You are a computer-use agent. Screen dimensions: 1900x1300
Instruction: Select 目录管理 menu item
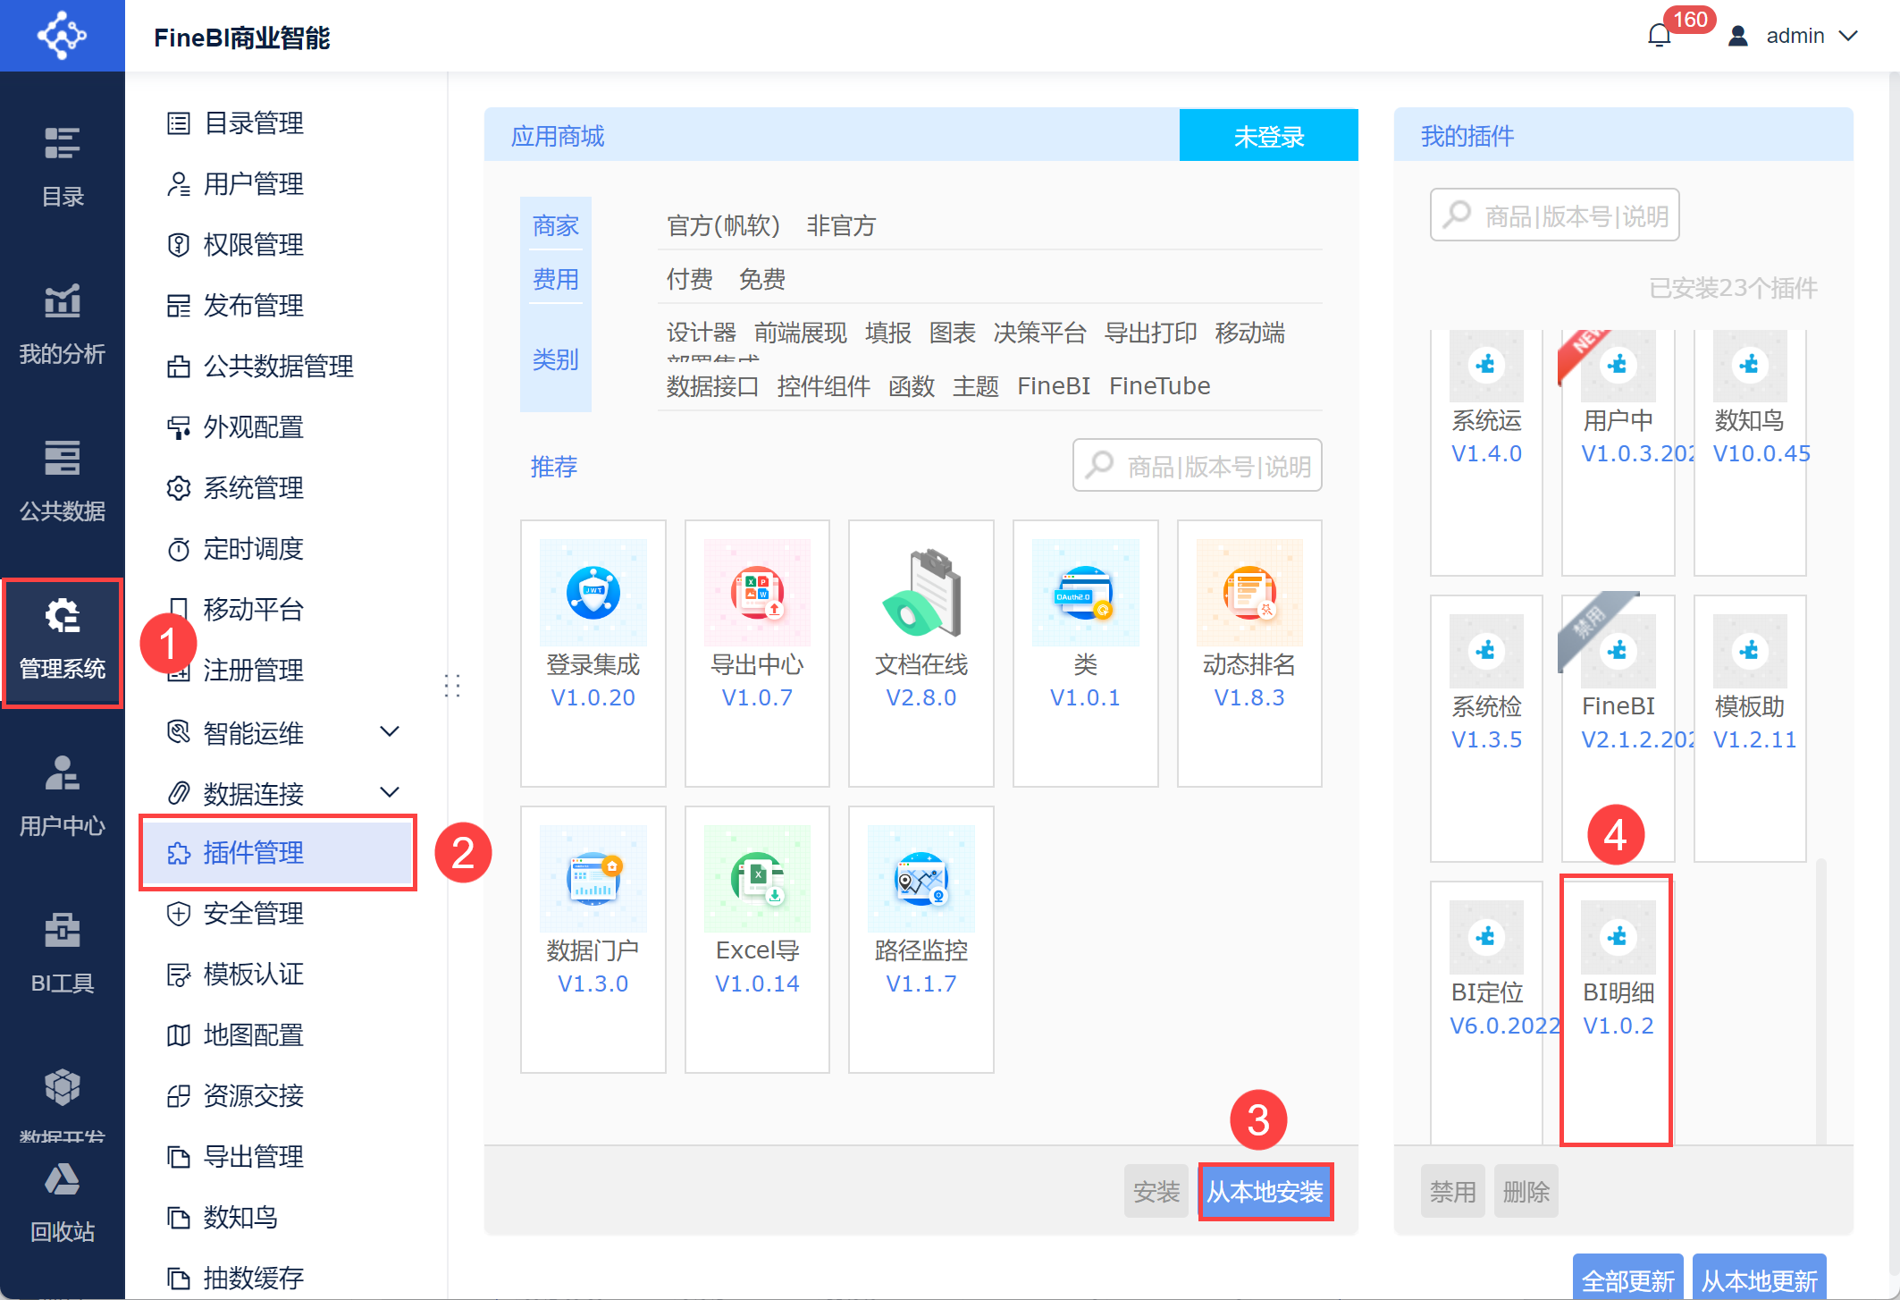pos(236,123)
